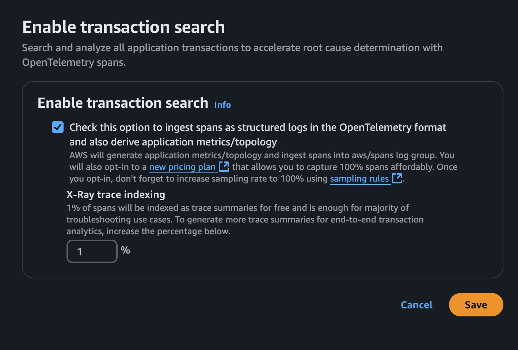Save the transaction search settings

click(x=476, y=304)
